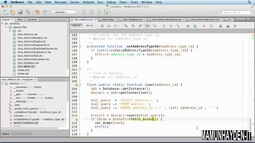Select demo.sql in Projects tree
This screenshot has width=255, height=143.
click(23, 73)
